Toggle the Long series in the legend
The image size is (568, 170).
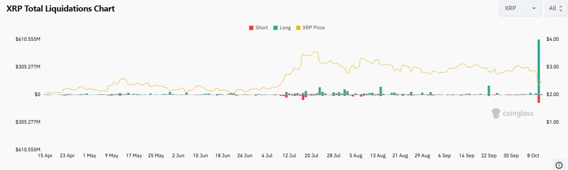tap(282, 28)
